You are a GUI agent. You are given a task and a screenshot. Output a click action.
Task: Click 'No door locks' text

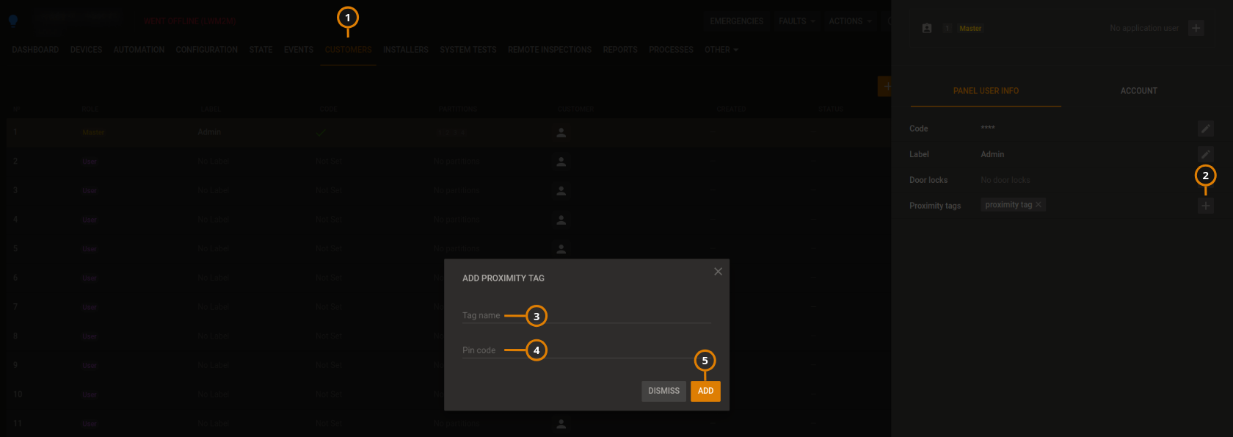pos(1005,180)
